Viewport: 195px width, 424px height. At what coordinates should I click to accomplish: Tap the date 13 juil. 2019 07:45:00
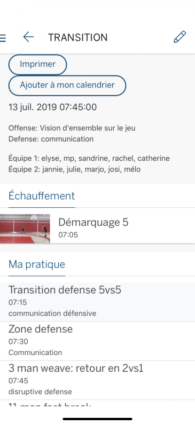click(53, 107)
